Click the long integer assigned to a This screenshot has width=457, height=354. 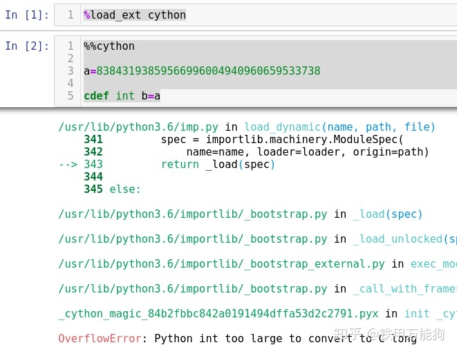click(x=208, y=71)
